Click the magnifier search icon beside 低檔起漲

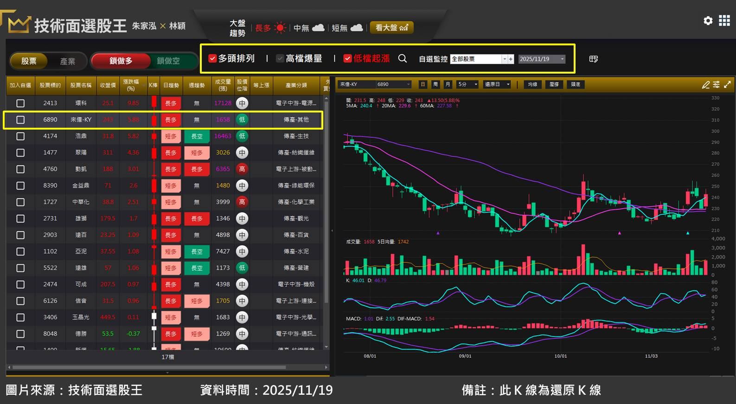click(403, 59)
